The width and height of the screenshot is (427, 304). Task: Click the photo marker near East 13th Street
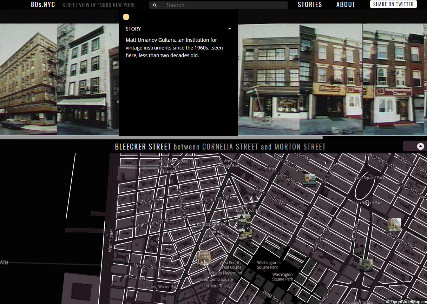coord(395,225)
